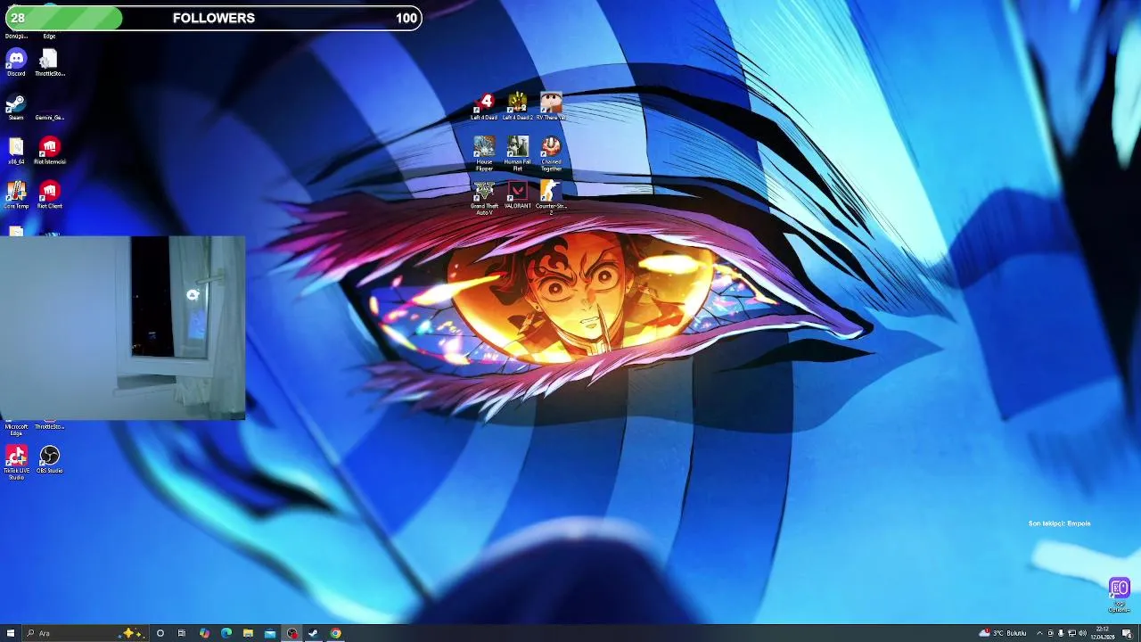Open the Counter-Strike 2 shortcut

(551, 198)
